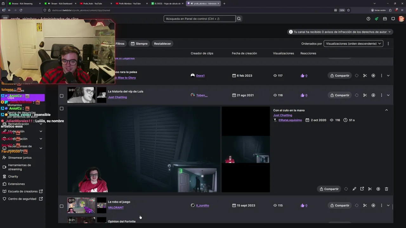Viewport: 406px width, 228px height.
Task: Click plus-circle icon on Toben_ clip row
Action: coord(373,95)
